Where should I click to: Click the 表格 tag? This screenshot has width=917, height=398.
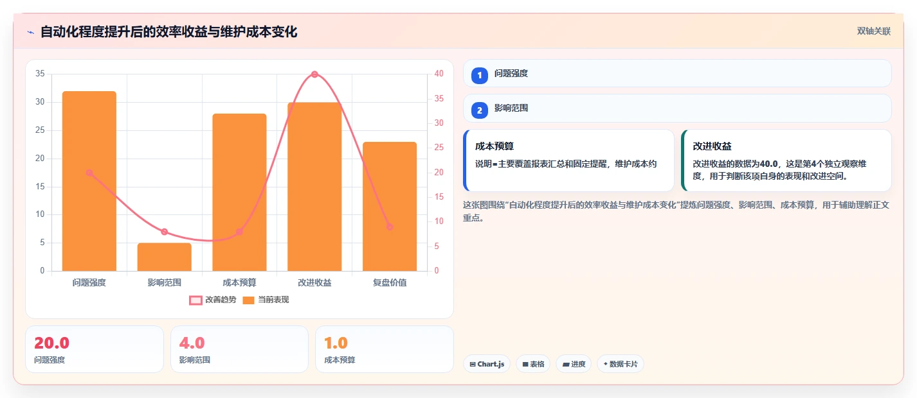pos(533,364)
